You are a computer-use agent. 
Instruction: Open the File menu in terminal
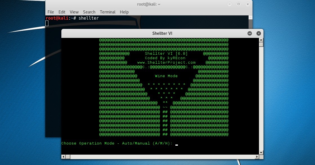coord(51,12)
